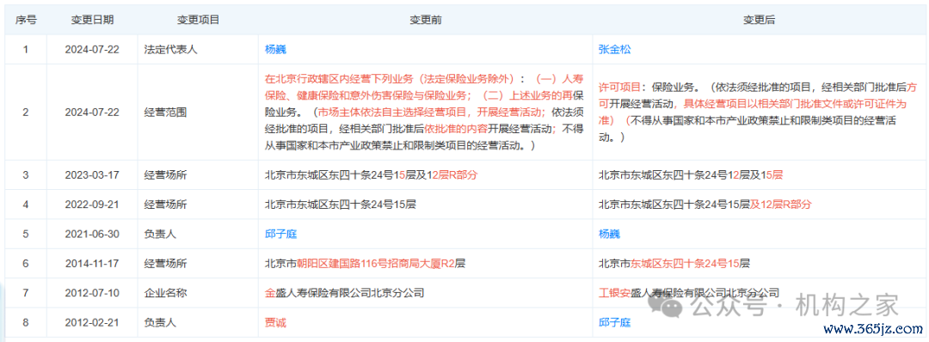Select the date 2012-02-21
929x342 pixels.
[92, 322]
